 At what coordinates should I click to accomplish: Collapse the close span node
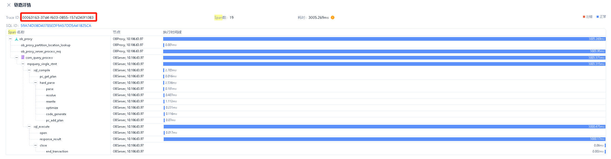36,145
